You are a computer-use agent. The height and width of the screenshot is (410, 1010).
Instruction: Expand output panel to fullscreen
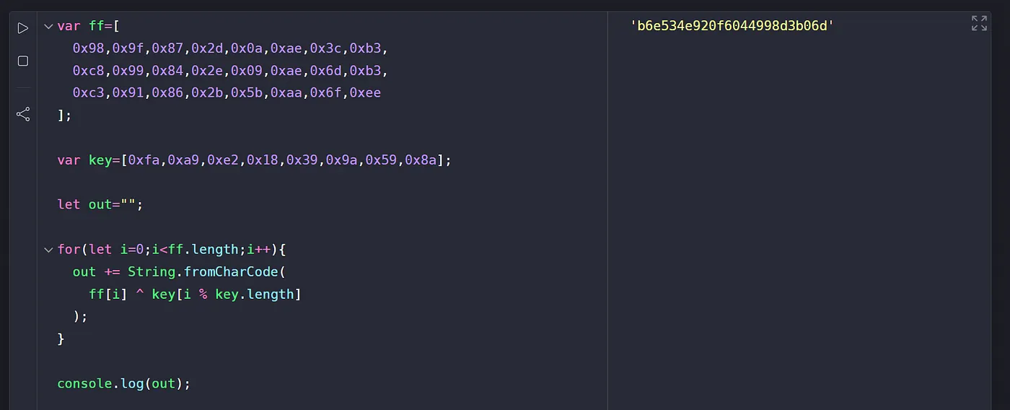tap(979, 23)
